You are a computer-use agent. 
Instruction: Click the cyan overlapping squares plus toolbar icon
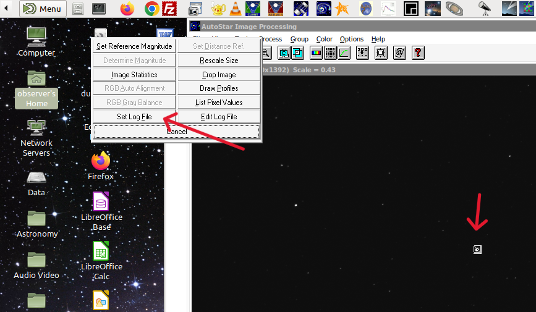[x=298, y=53]
